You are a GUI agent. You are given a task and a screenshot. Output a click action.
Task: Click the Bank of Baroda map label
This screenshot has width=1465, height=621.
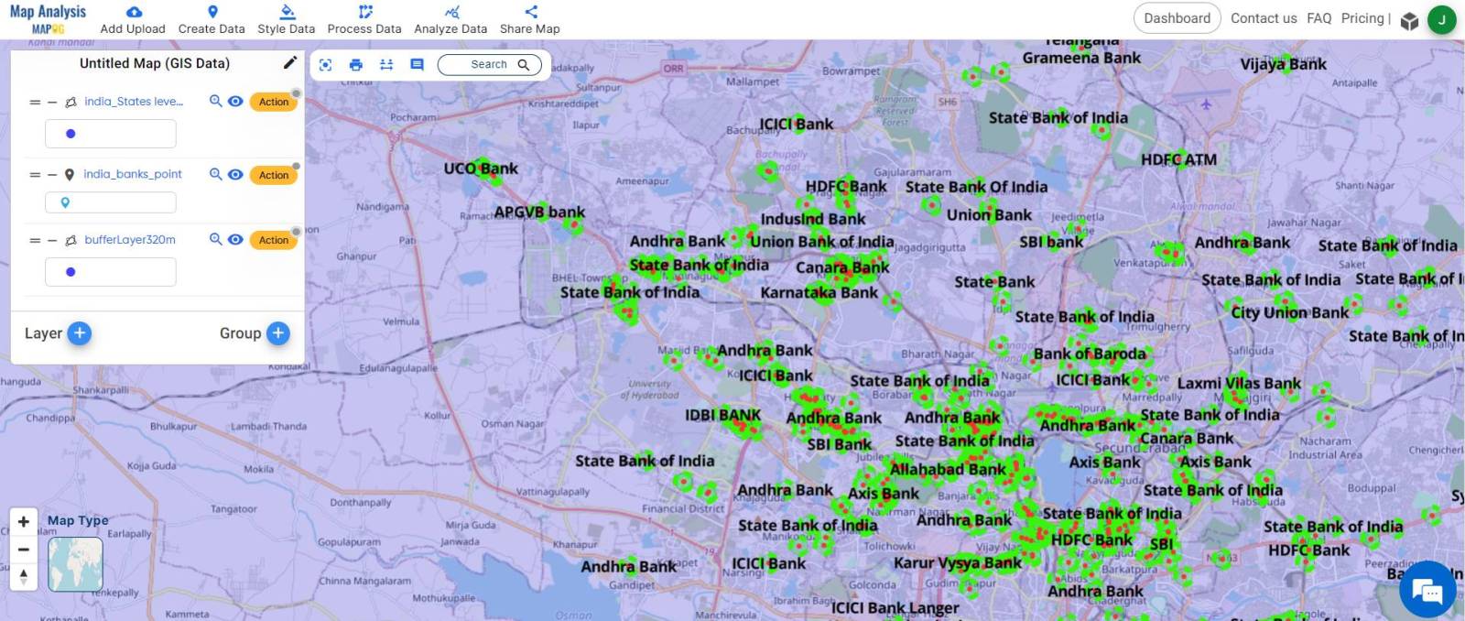1090,354
